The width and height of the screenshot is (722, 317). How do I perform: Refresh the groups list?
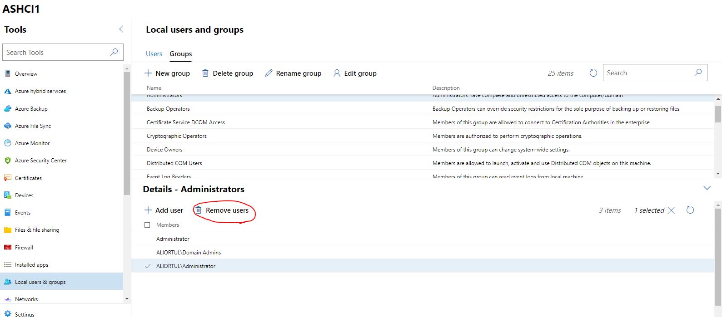tap(593, 73)
